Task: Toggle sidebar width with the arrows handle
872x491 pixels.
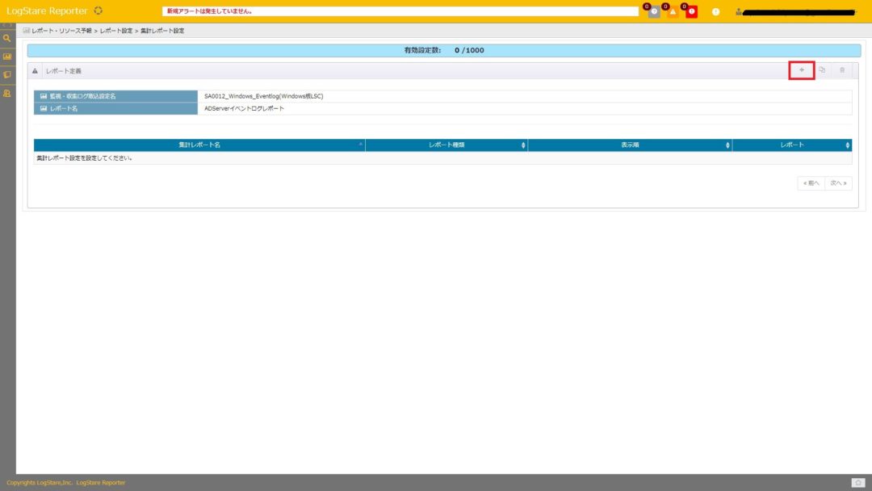Action: click(x=7, y=26)
